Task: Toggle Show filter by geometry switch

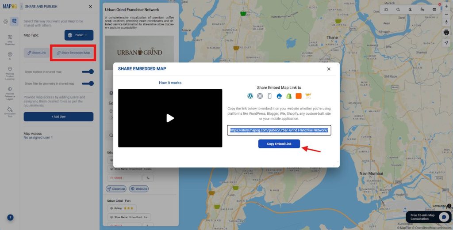Action: pos(88,83)
